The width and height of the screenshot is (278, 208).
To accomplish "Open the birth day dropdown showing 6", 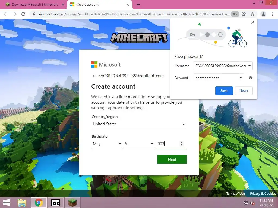I will tap(139, 144).
